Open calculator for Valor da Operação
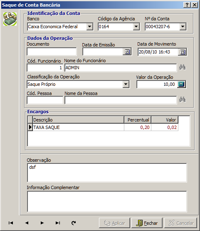Viewport: 200px width, 231px height. (181, 84)
